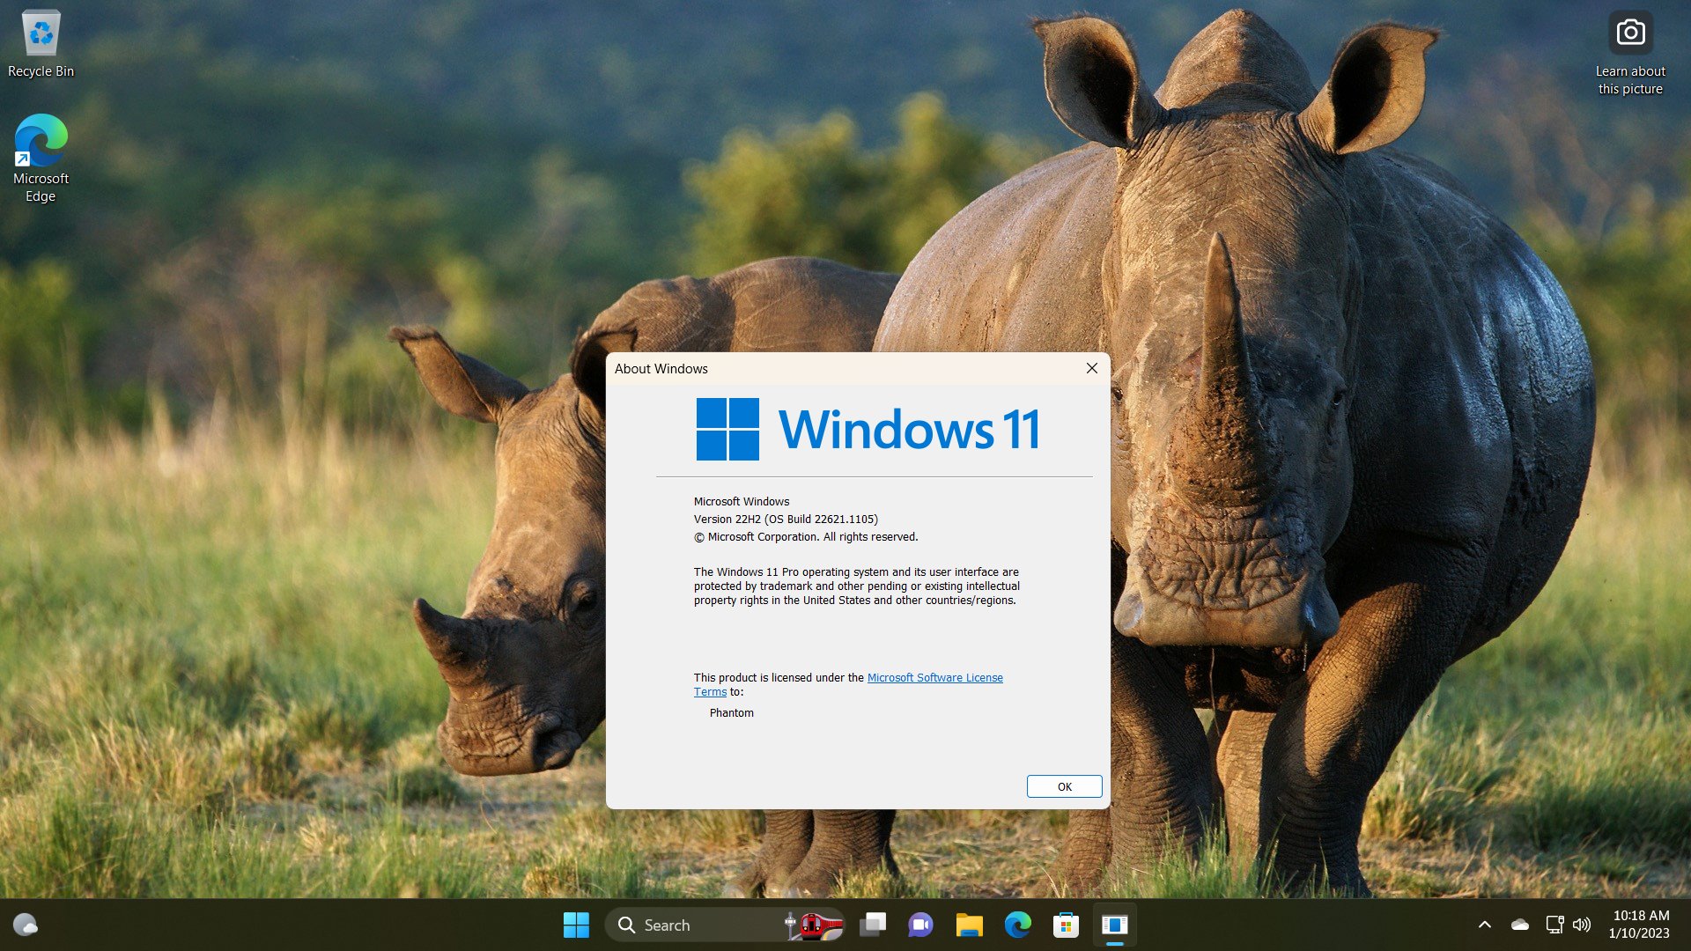Close the About Windows dialog

(x=1092, y=368)
